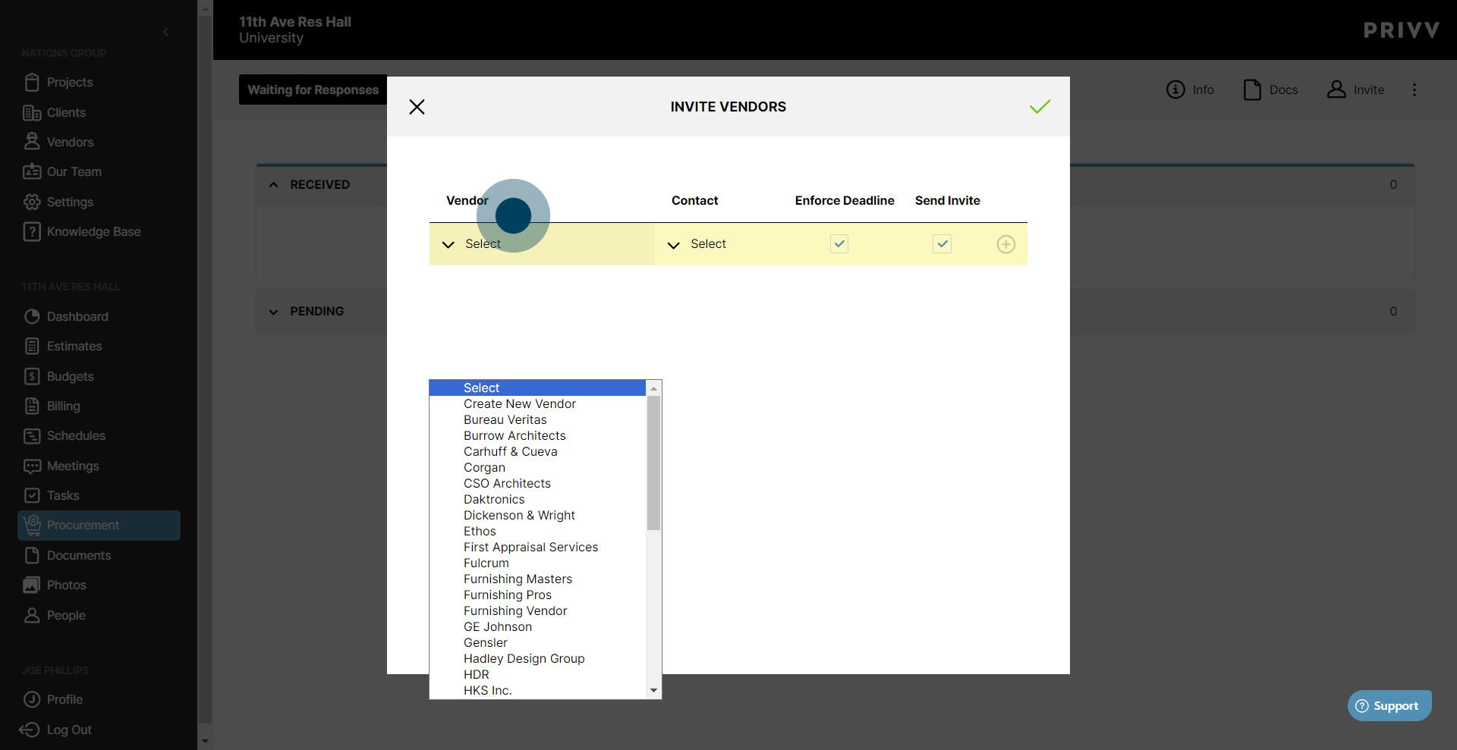Viewport: 1457px width, 750px height.
Task: Add a new vendor row with the plus icon
Action: tap(1005, 244)
